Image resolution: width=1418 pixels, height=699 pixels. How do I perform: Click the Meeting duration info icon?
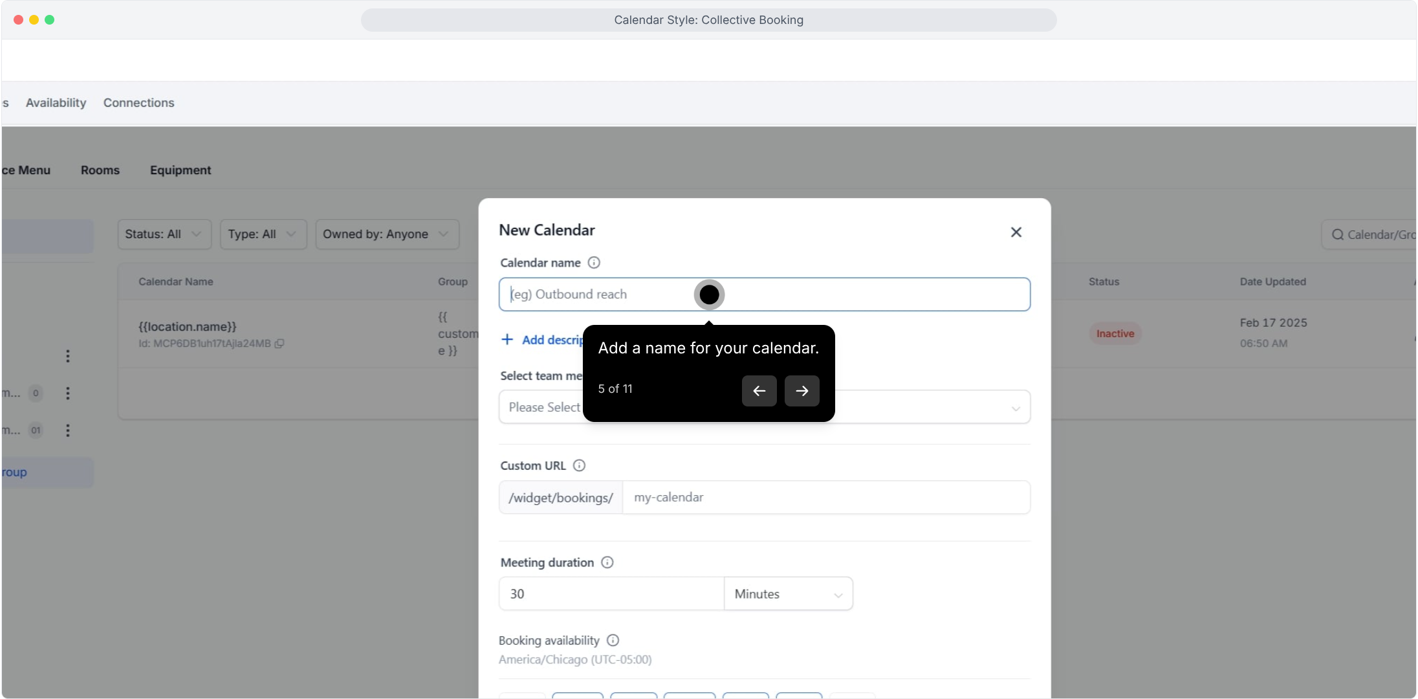(x=607, y=562)
